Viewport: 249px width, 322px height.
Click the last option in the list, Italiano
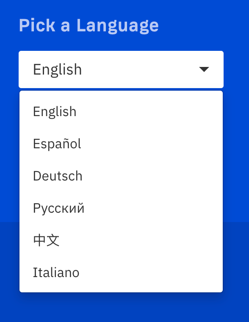tap(121, 272)
